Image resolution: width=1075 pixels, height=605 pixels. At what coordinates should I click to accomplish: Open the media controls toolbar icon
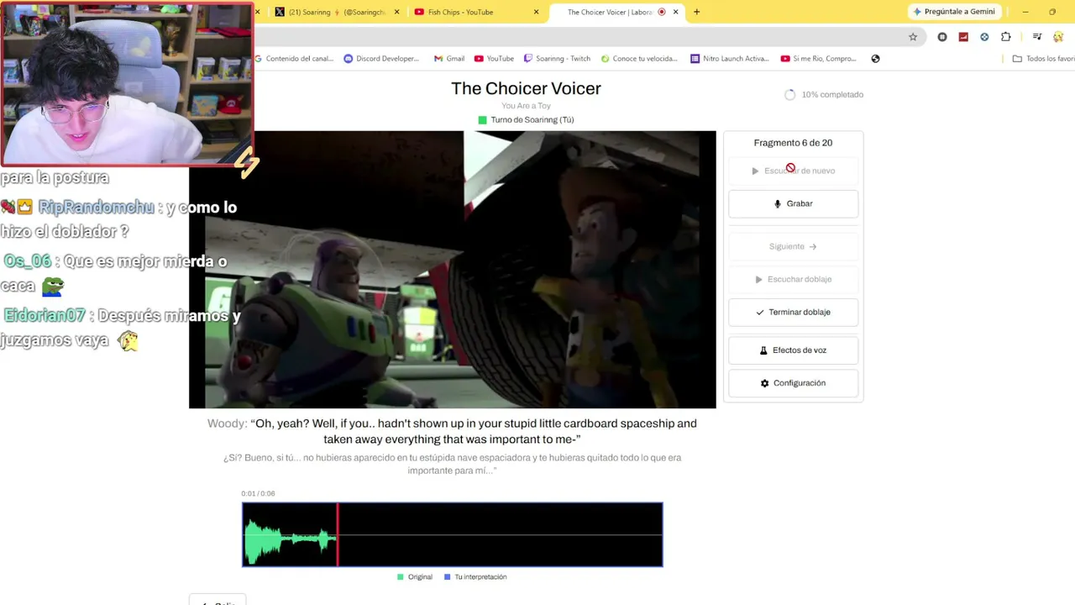[1037, 37]
